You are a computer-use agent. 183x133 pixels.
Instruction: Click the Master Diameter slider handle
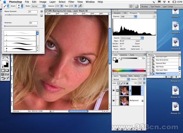9,15
